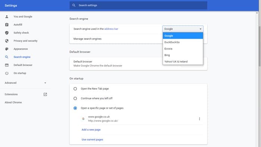
Task: Go to Safety check section
Action: (21, 33)
